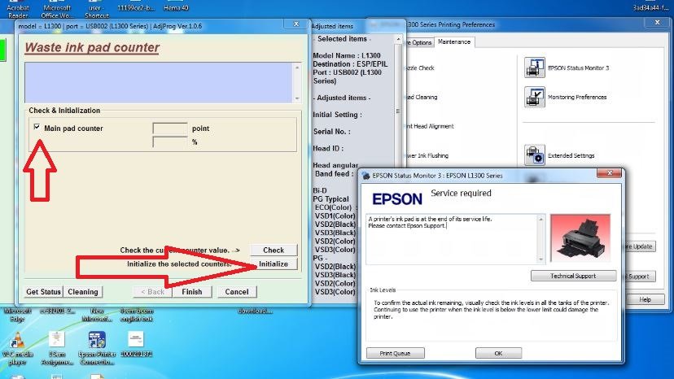674x379 pixels.
Task: Click the Nozzle Check option
Action: pos(420,68)
